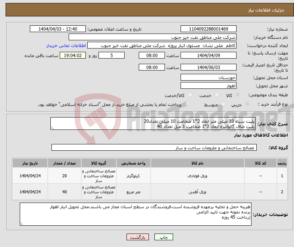
Task: Click the متر مربع unit cell
Action: point(133,192)
